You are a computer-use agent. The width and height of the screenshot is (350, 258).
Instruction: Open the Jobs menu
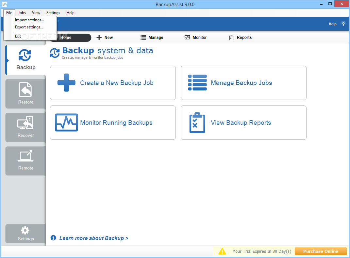pyautogui.click(x=22, y=13)
